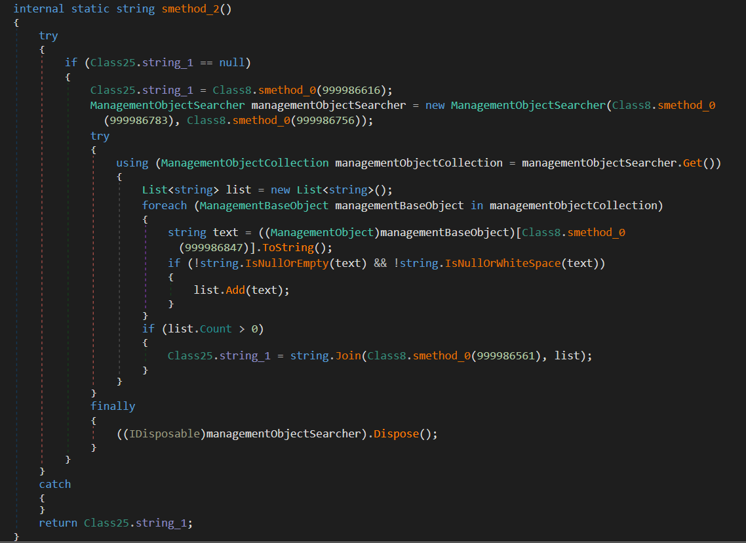Click the IDisposable interface name

165,433
